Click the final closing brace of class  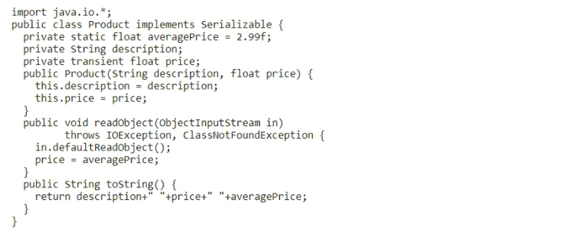tap(14, 221)
